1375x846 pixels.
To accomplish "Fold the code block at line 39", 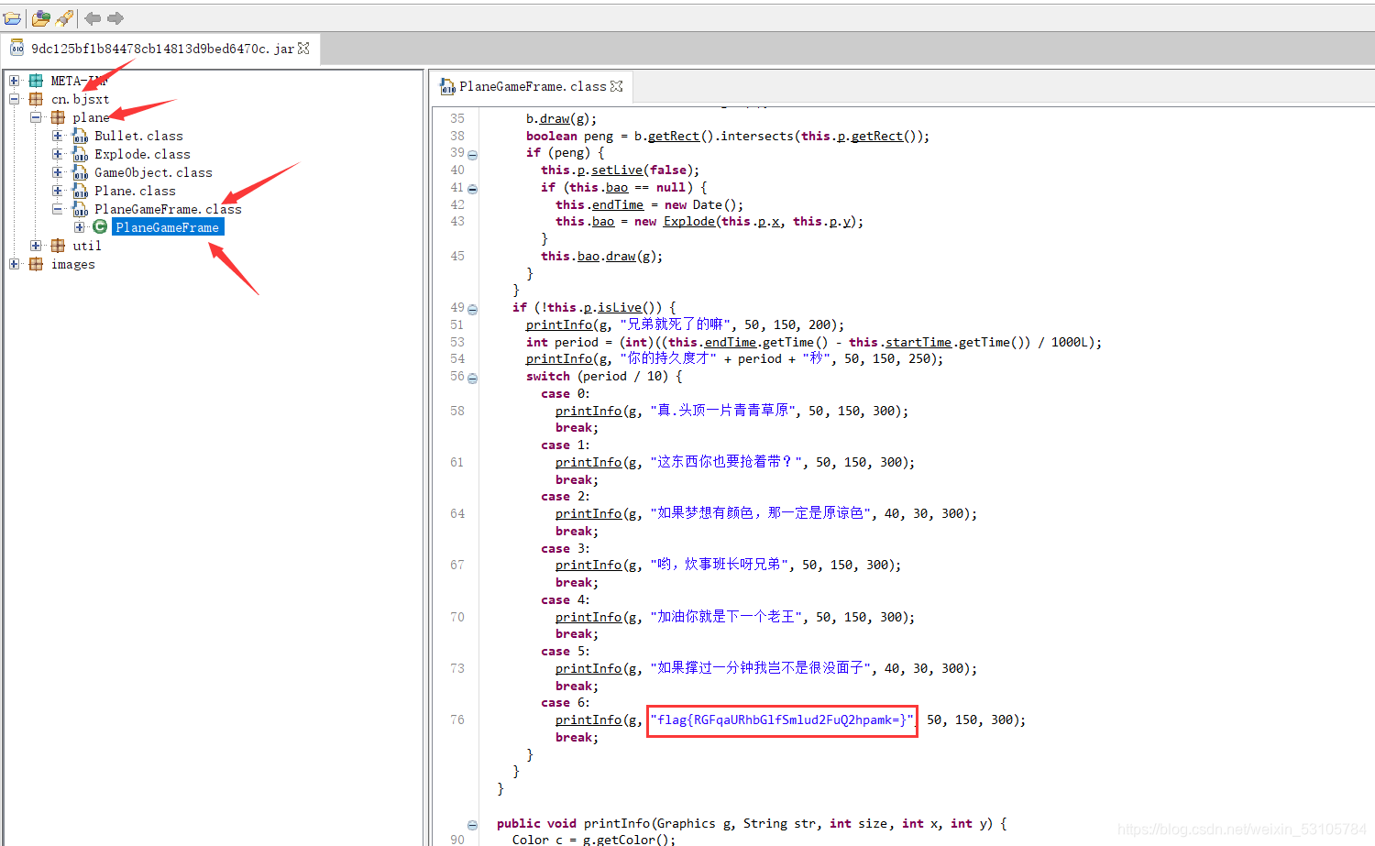I will pos(473,154).
